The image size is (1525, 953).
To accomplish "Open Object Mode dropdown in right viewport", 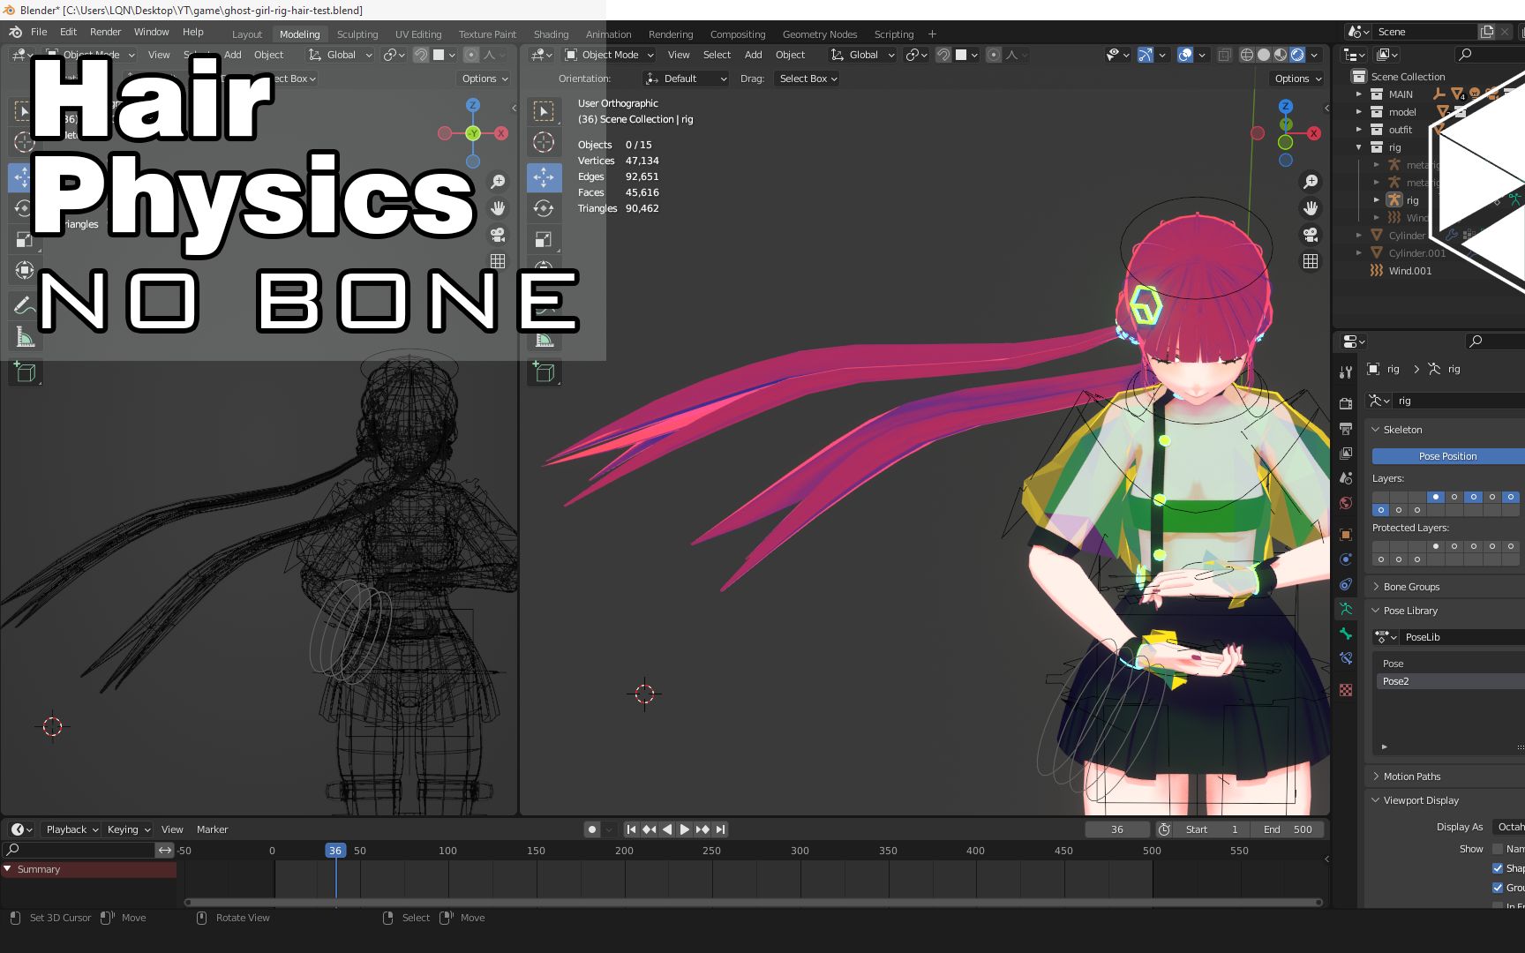I will tap(609, 55).
